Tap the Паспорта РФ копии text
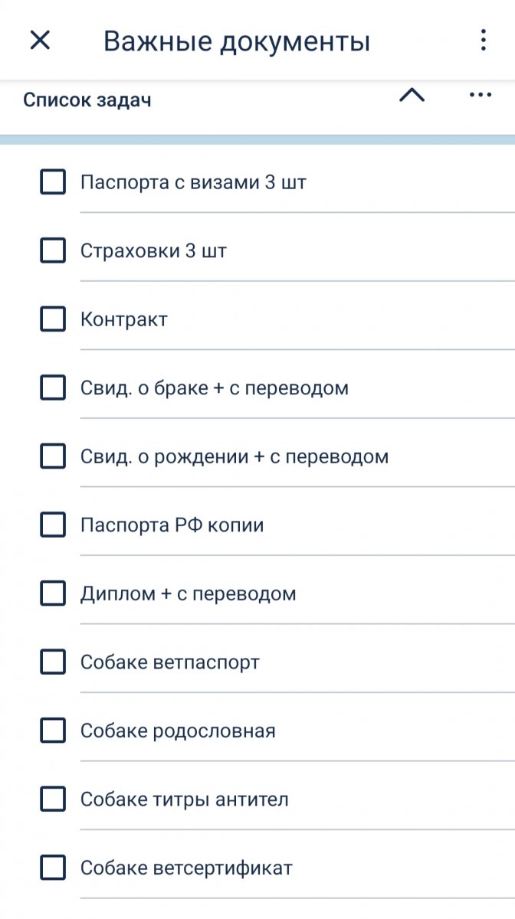 [172, 525]
